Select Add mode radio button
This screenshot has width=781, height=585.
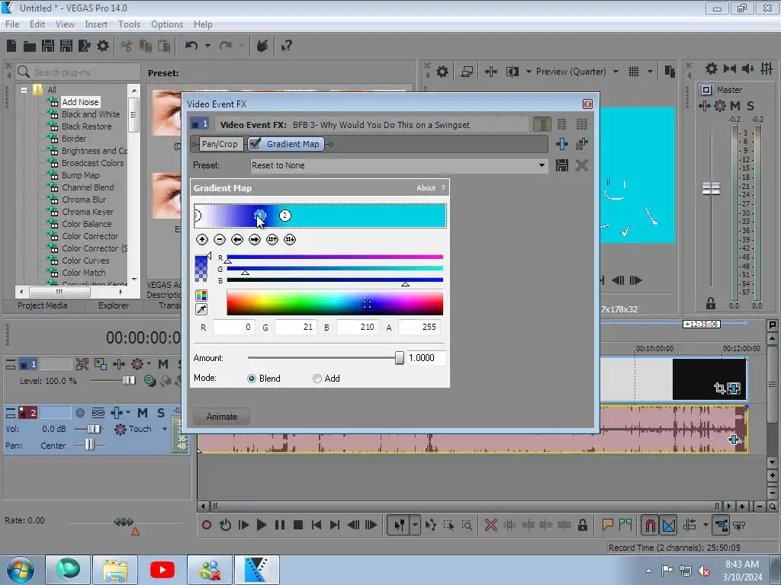(317, 379)
